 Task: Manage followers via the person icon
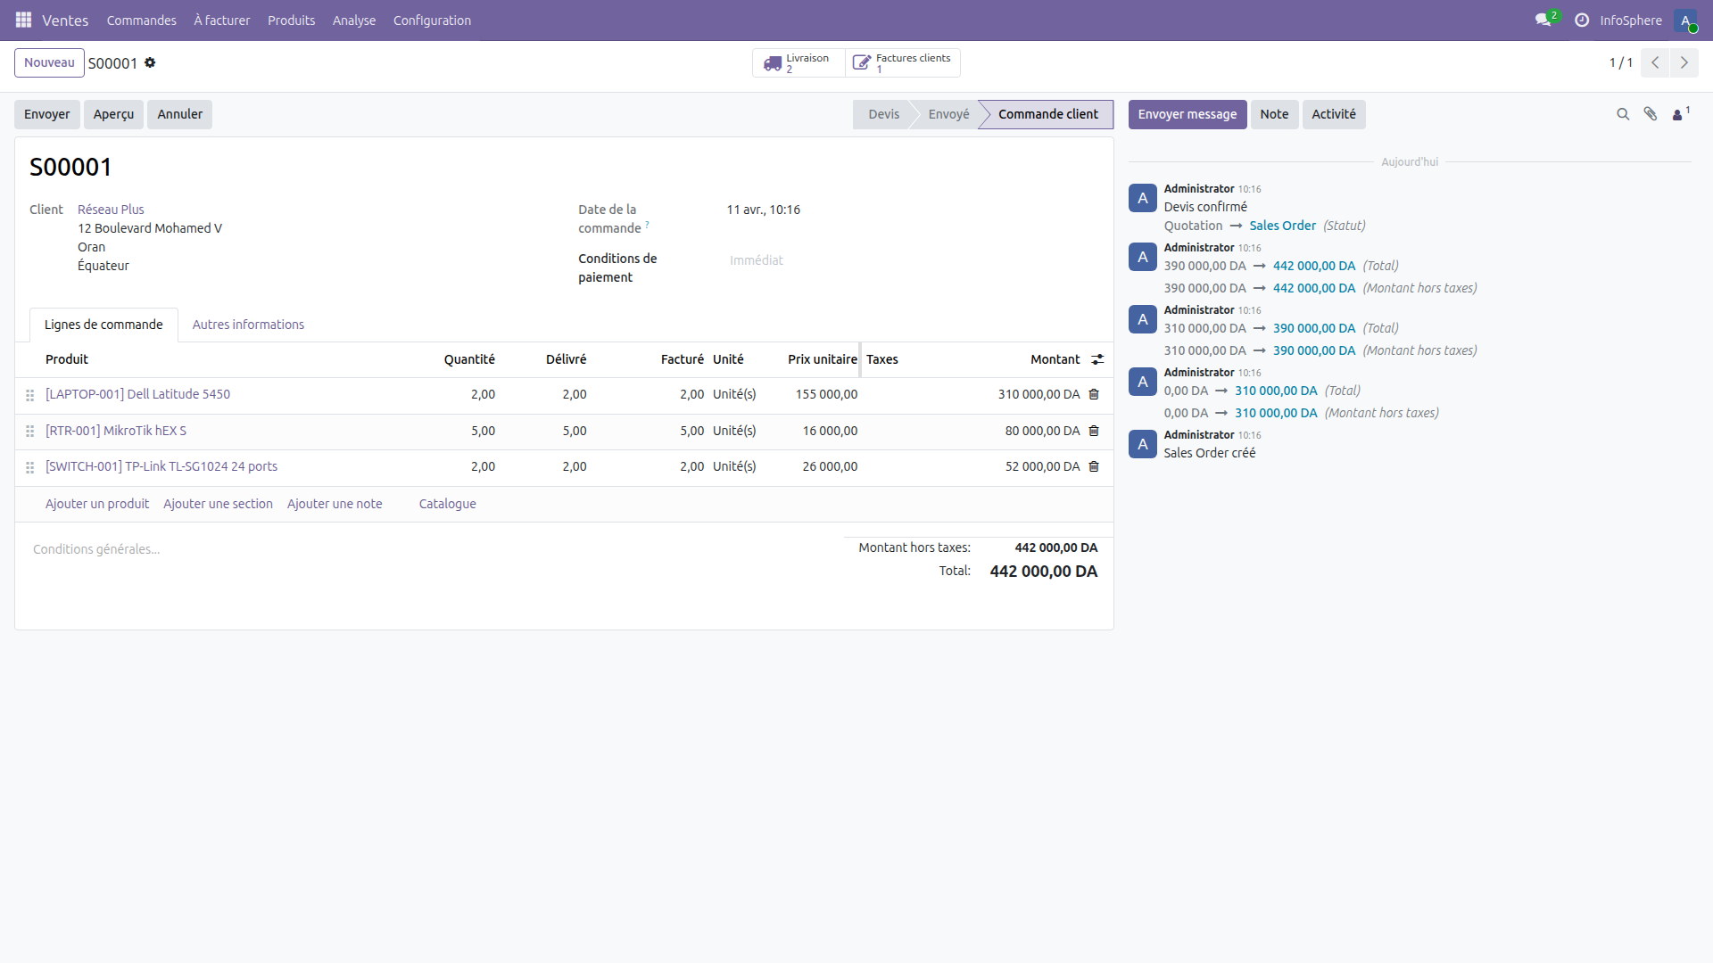(1679, 114)
